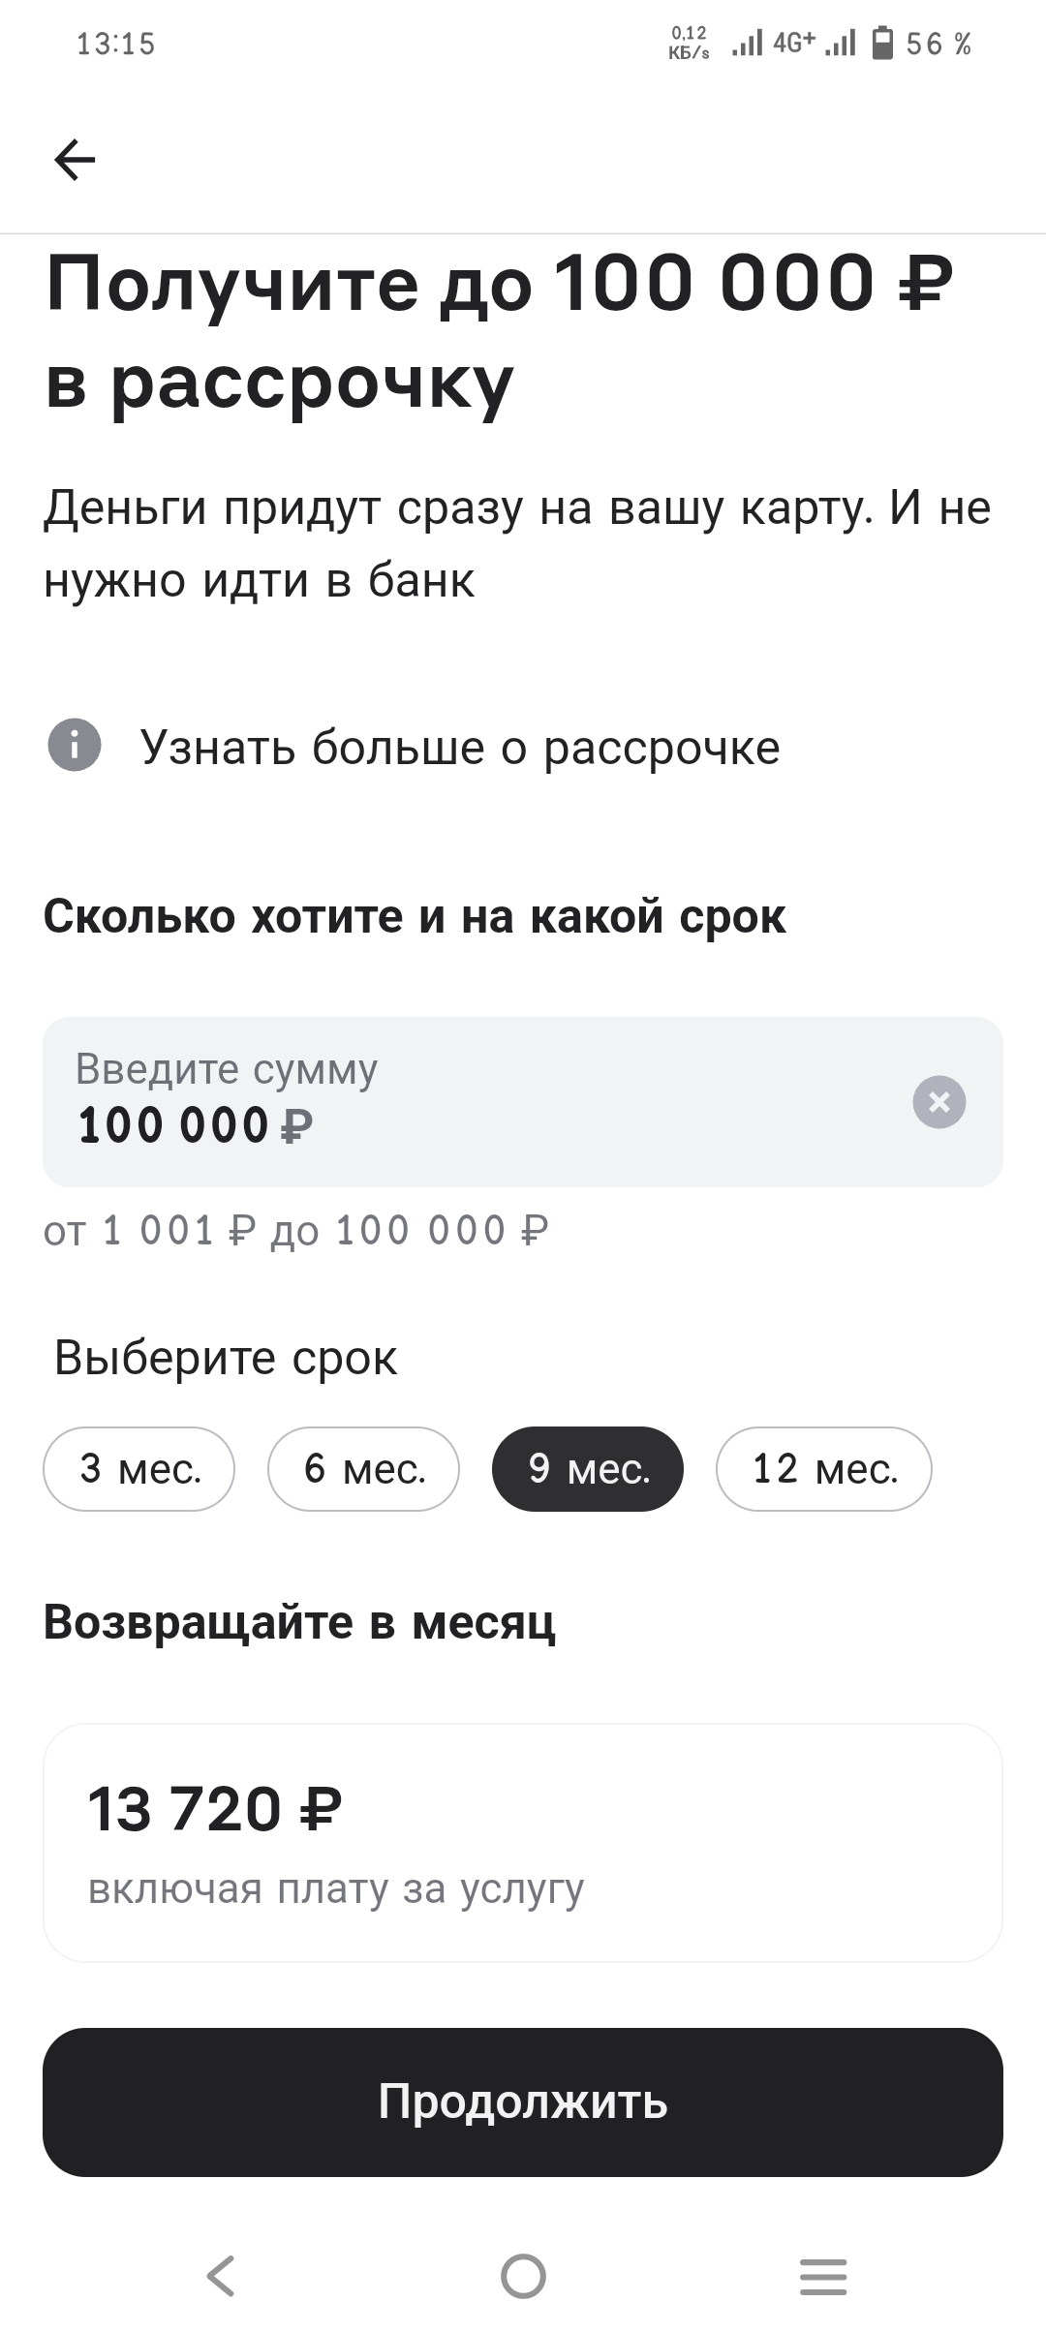Tap the Продолжить button
The image size is (1046, 2332).
click(x=523, y=2102)
